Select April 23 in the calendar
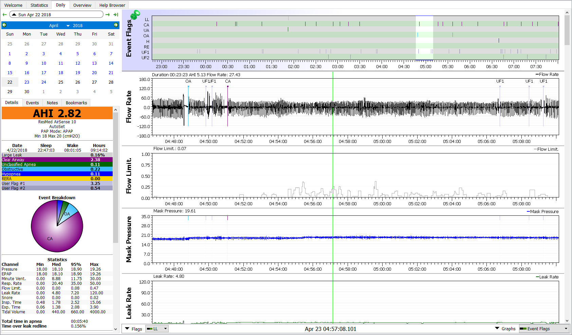Screen dimensions: 572x335 (x=27, y=82)
